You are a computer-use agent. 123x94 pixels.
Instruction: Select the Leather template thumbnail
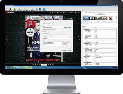pos(98,18)
